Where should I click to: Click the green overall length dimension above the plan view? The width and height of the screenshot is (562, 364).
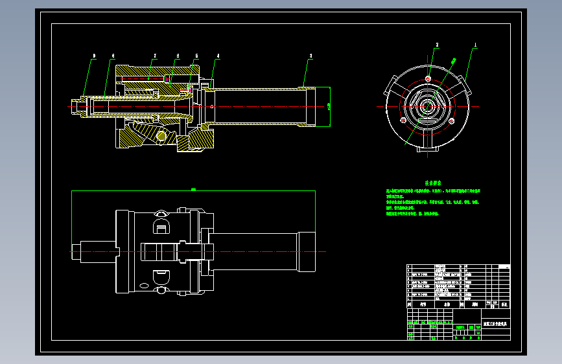click(x=194, y=189)
